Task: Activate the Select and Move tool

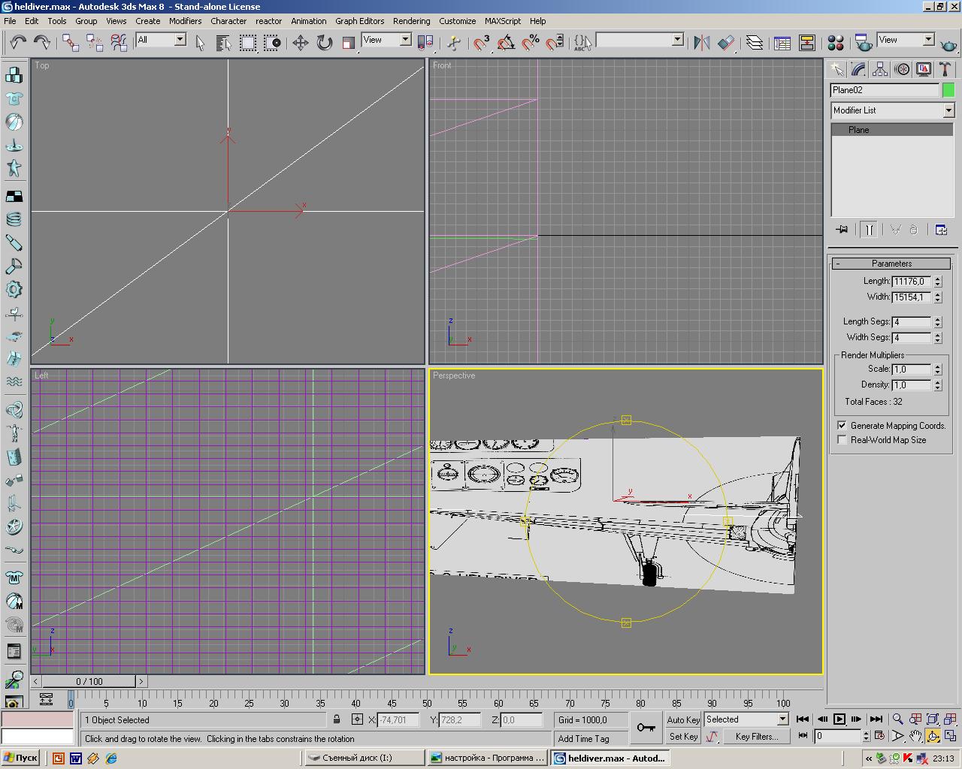Action: (x=300, y=43)
